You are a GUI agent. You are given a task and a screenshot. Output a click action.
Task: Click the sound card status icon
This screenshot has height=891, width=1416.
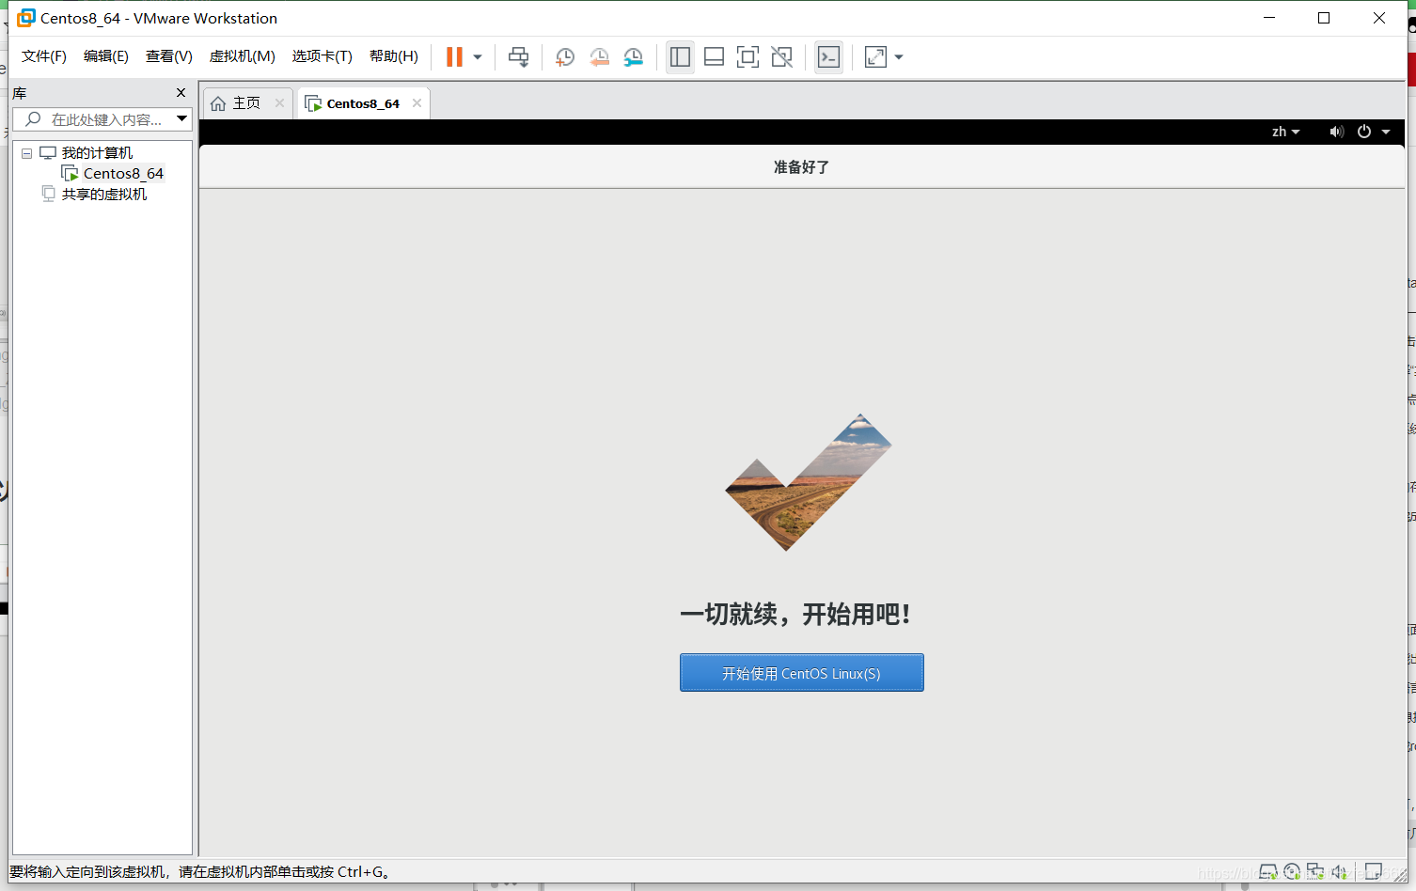pos(1339,871)
